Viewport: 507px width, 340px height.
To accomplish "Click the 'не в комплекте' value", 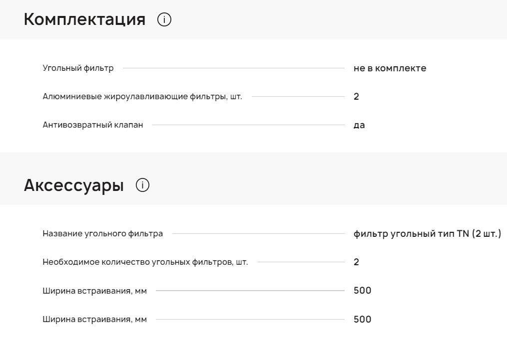I will [x=390, y=68].
